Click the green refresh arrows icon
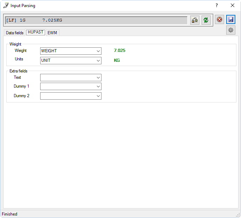Screen dimensions: 241x218 (206, 20)
